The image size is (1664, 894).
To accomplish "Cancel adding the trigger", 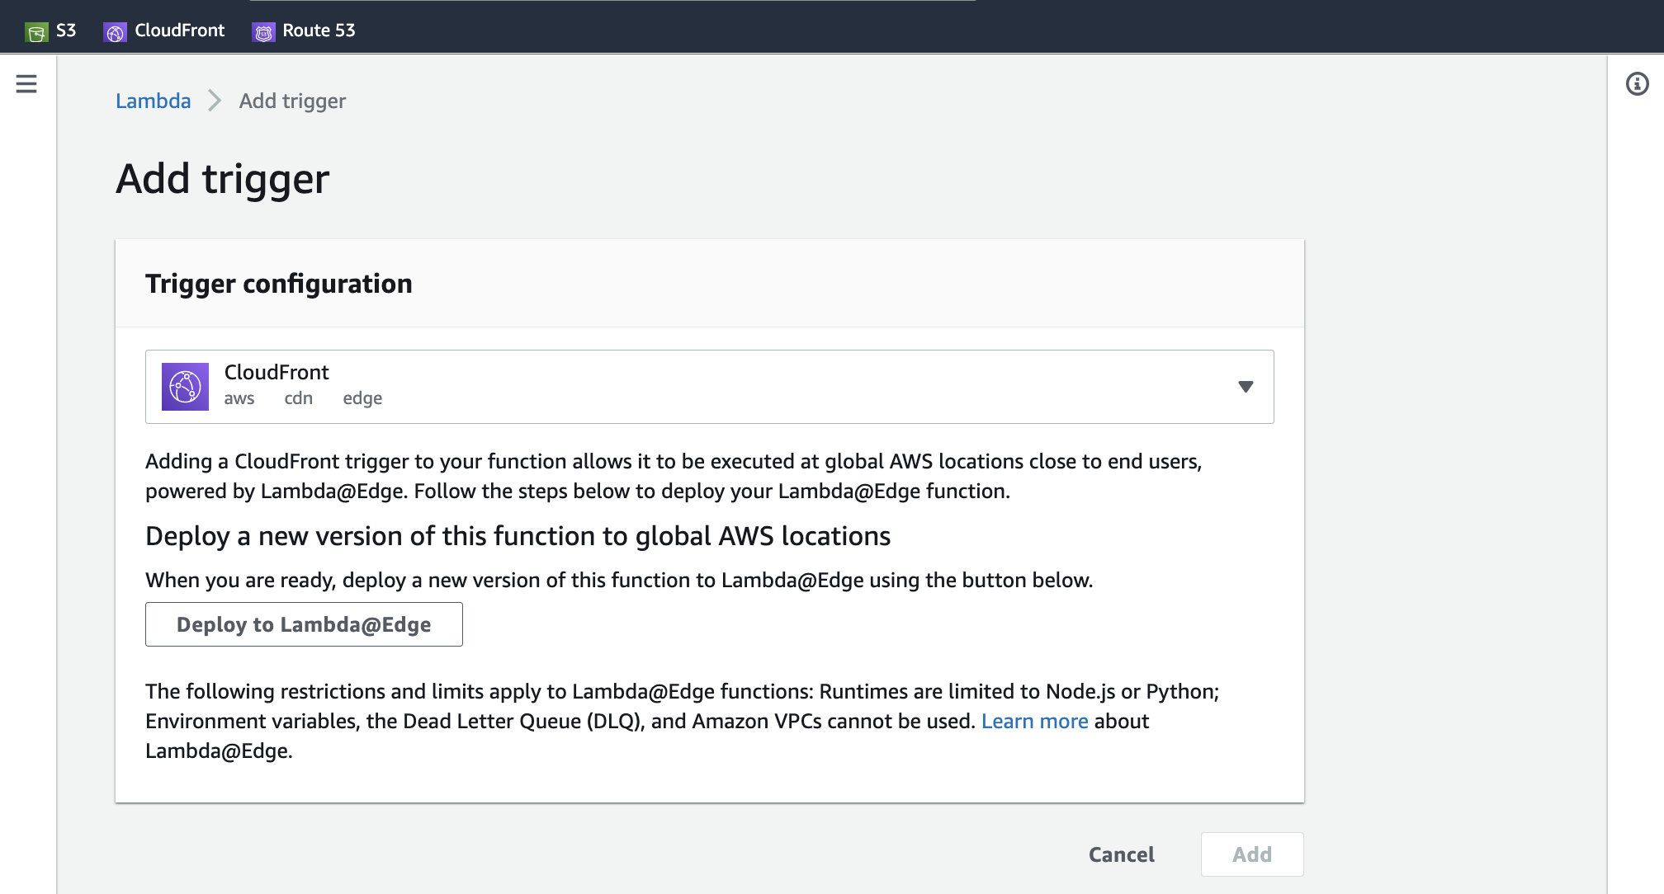I will [1121, 854].
